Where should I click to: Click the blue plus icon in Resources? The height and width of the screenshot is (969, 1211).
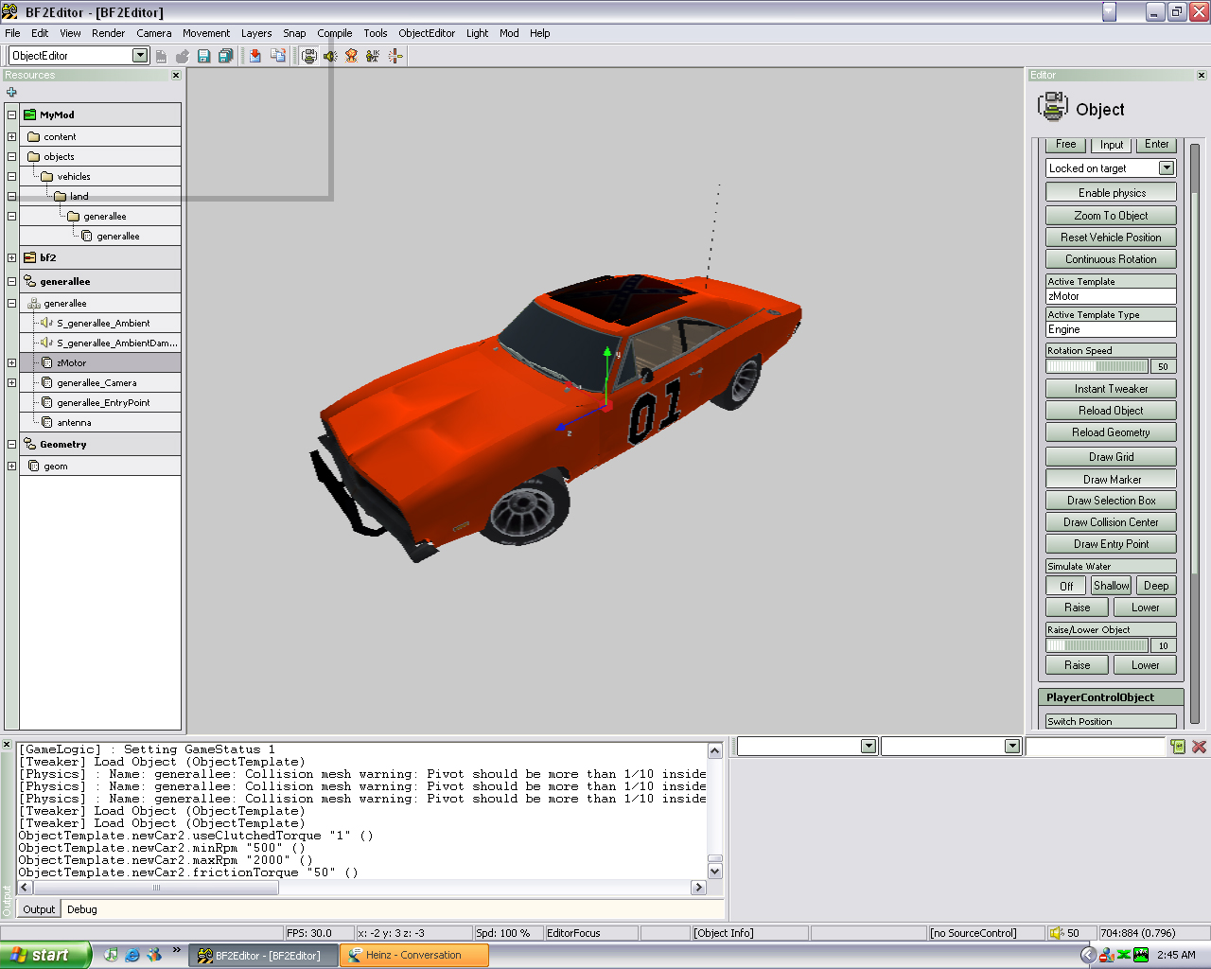point(11,92)
